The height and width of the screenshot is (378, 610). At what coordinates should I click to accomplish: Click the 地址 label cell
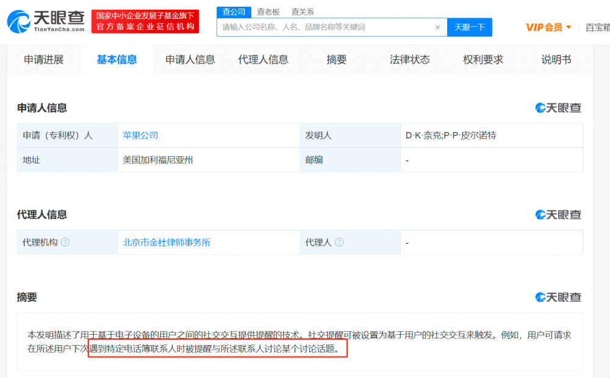point(67,160)
